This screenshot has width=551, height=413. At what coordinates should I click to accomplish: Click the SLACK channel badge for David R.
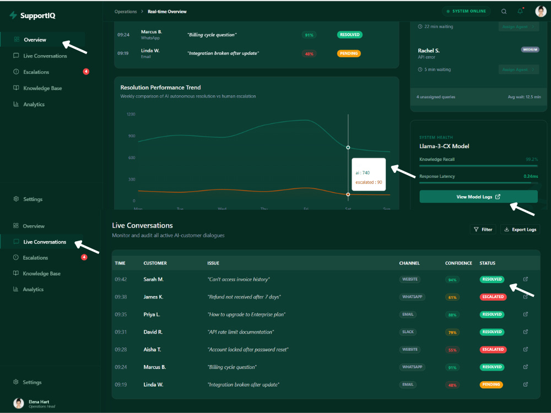pos(408,332)
